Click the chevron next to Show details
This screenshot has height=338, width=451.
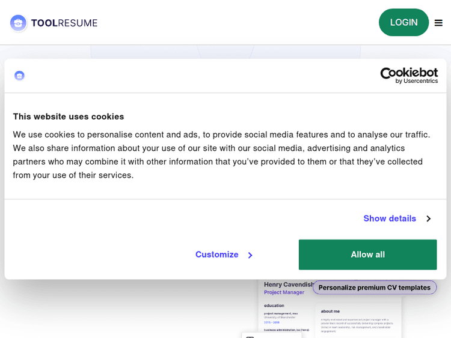pyautogui.click(x=429, y=219)
